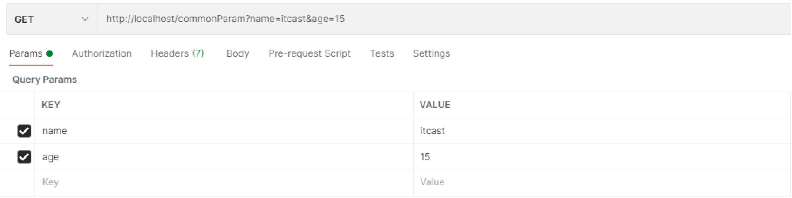Viewport: 792px width, 198px height.
Task: Open the request Settings tab
Action: click(x=431, y=54)
